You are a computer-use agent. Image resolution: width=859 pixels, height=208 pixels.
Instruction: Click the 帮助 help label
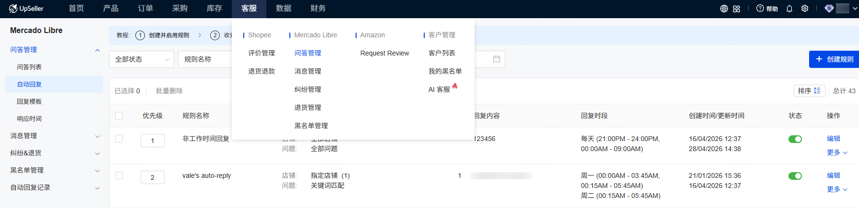(x=772, y=9)
